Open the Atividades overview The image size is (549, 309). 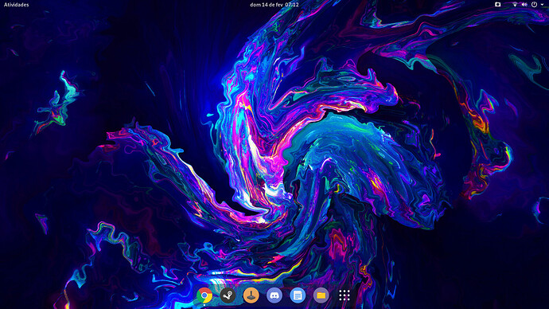pyautogui.click(x=17, y=5)
